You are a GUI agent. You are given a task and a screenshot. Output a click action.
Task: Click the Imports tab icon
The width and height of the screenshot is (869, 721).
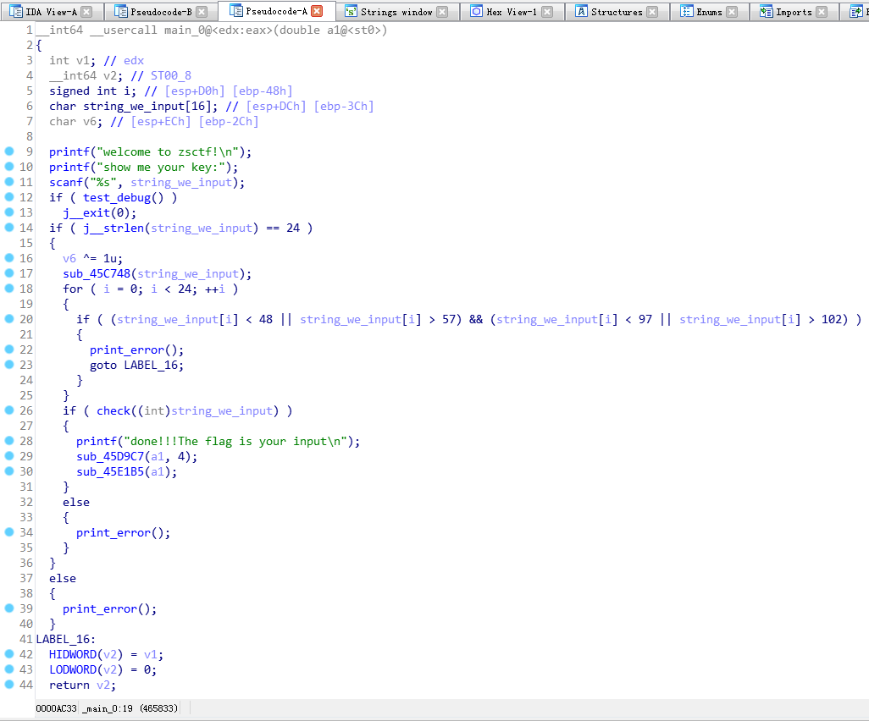[x=766, y=12]
